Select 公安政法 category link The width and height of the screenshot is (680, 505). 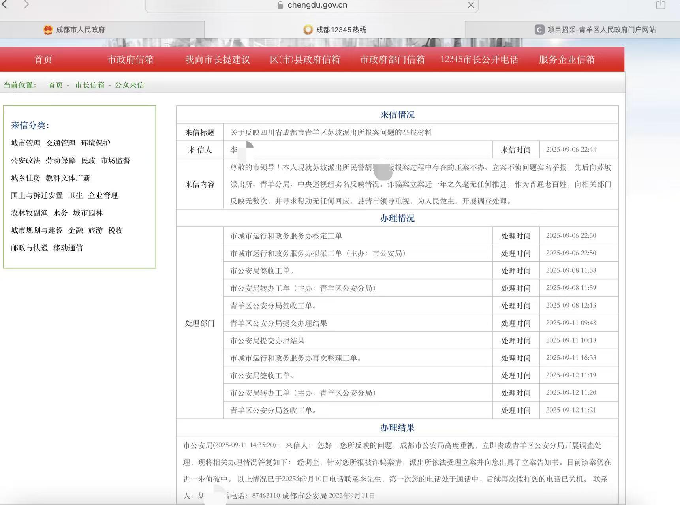26,161
